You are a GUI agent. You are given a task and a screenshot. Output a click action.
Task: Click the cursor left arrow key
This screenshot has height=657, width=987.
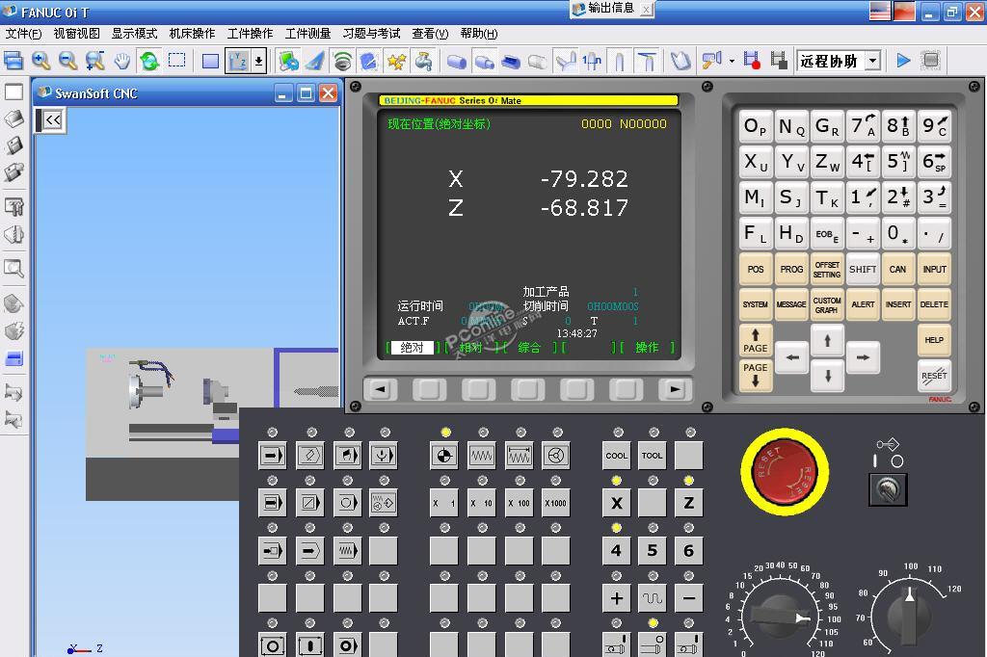click(792, 357)
